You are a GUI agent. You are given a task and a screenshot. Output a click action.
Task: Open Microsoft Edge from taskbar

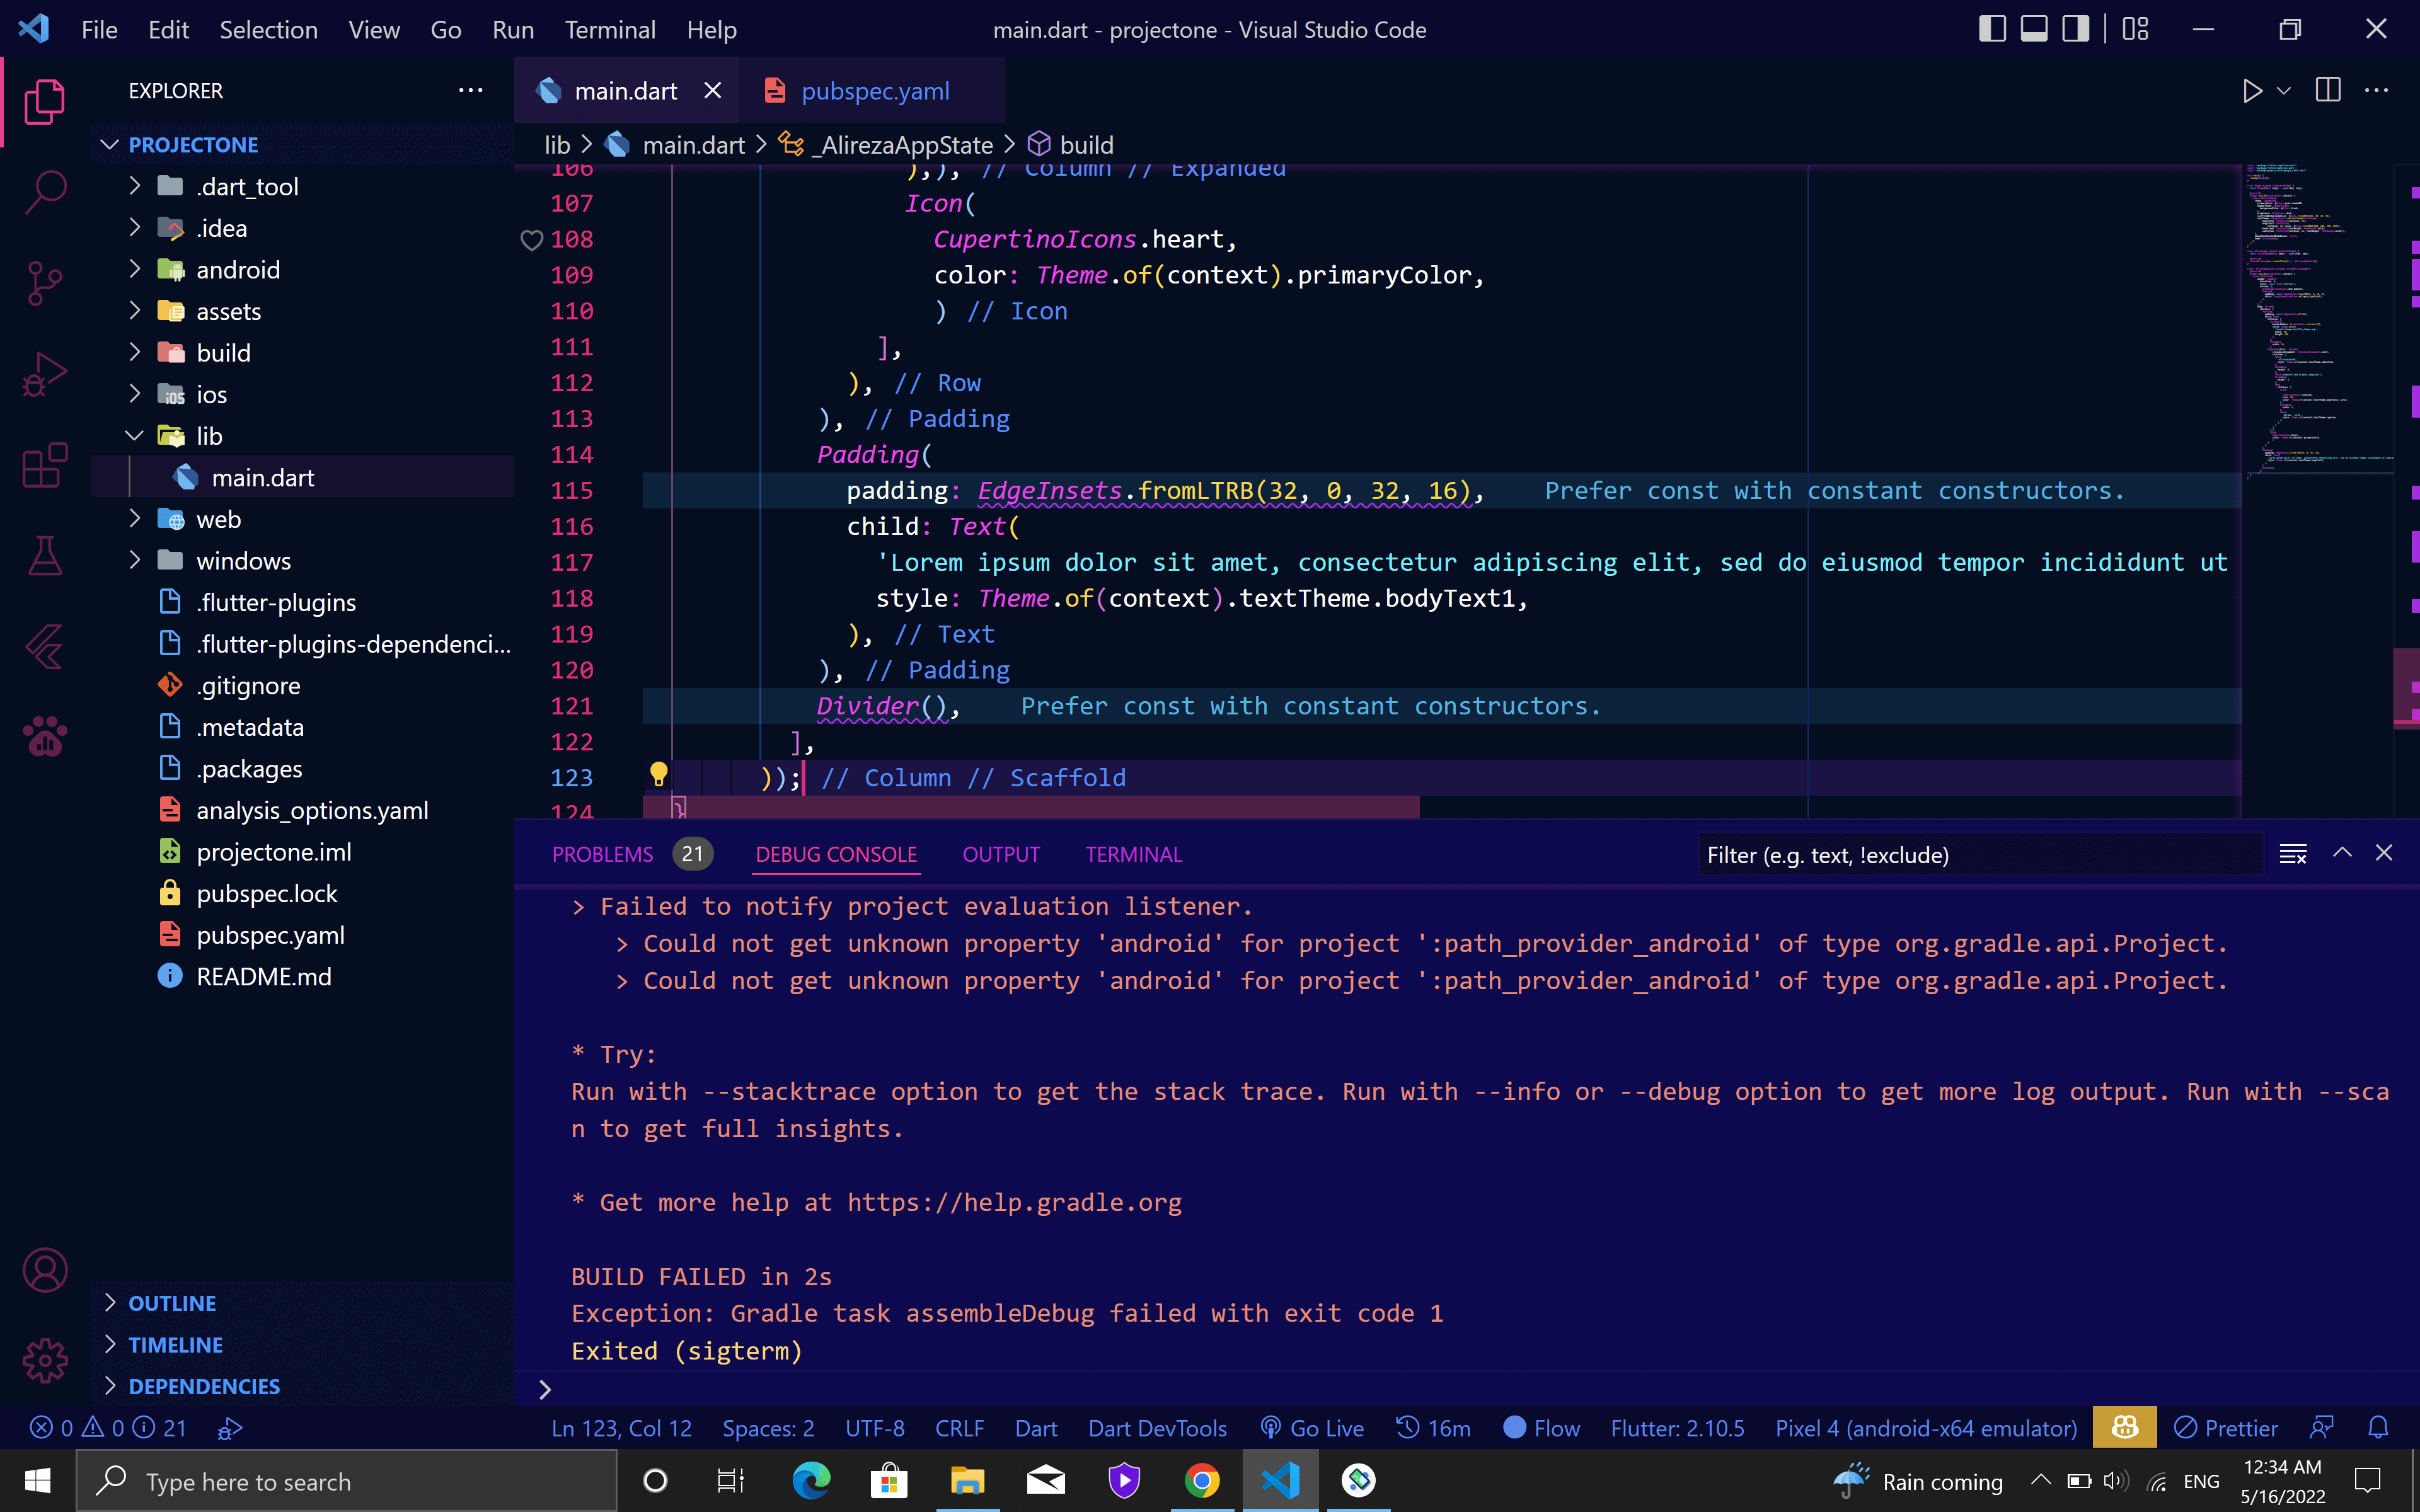pos(811,1481)
